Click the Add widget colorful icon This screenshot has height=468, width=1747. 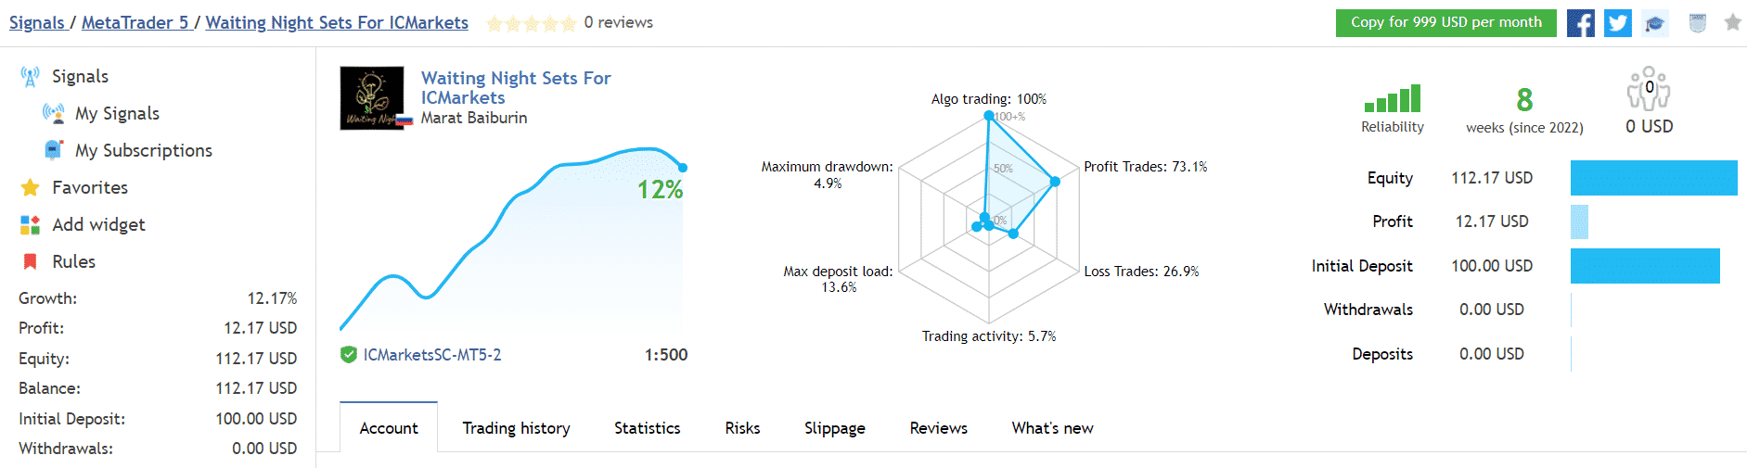30,224
